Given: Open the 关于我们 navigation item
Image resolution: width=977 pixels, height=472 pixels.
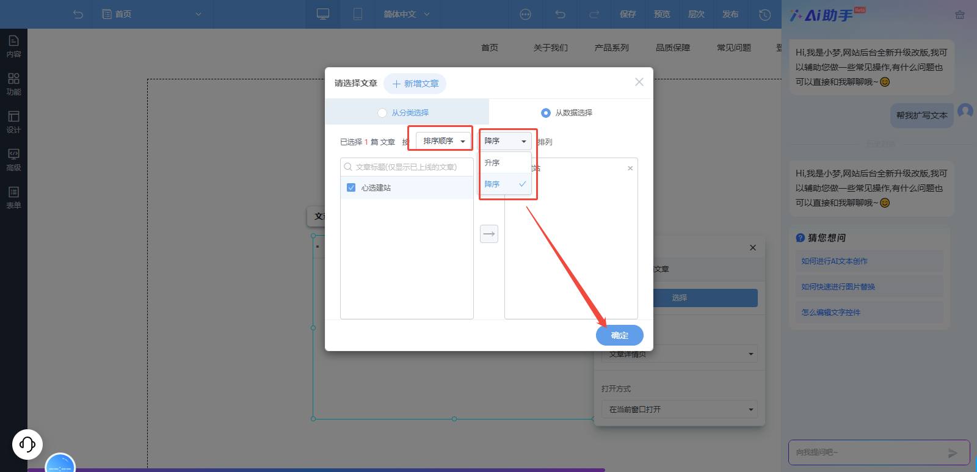Looking at the screenshot, I should click(x=551, y=48).
